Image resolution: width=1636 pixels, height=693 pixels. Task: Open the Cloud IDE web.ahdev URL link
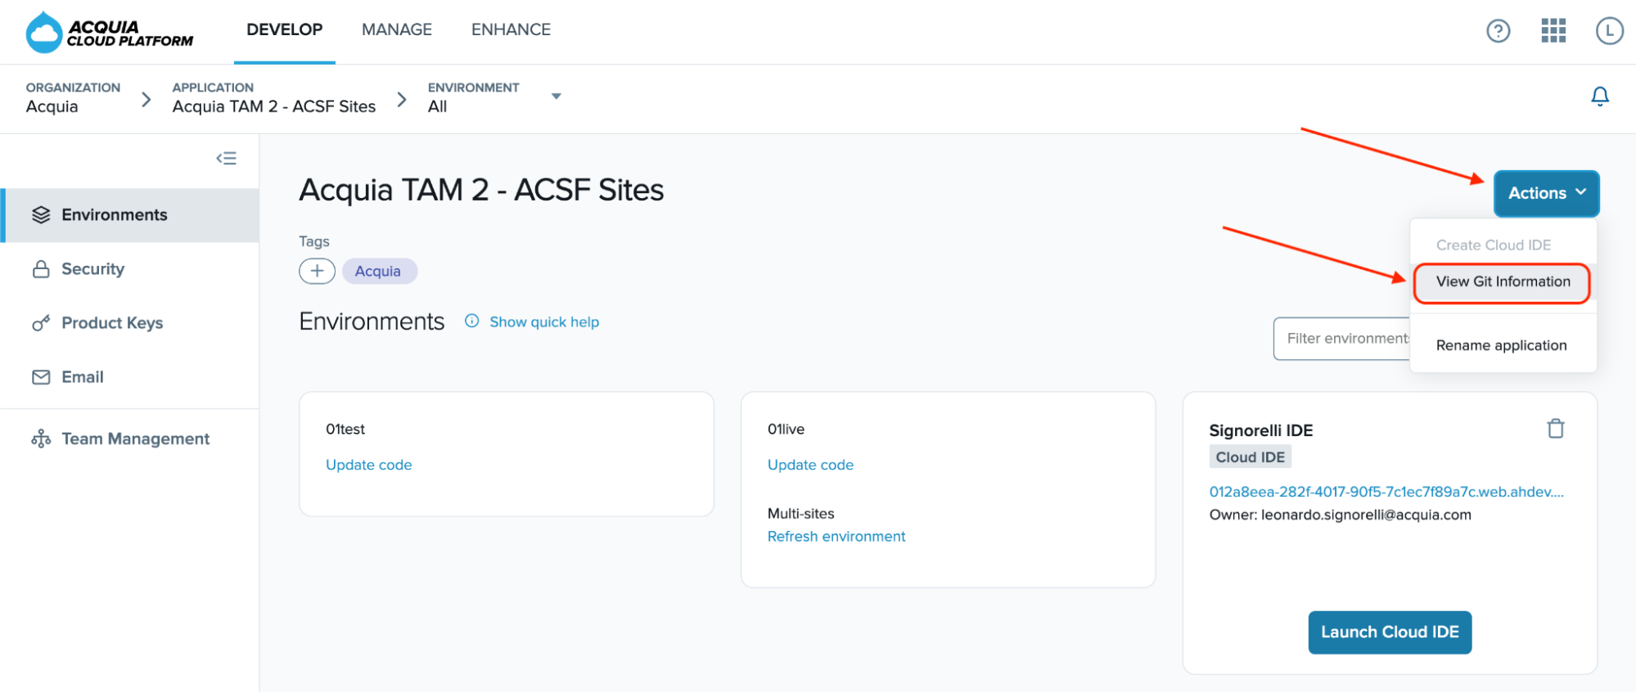(1386, 492)
